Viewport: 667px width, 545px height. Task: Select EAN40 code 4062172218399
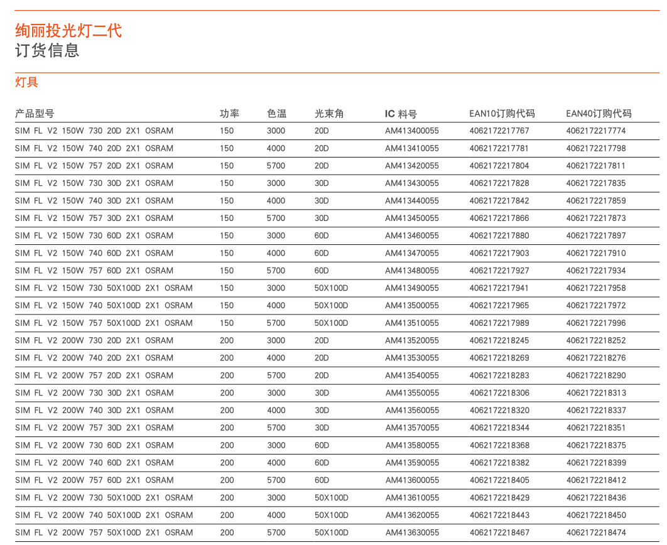[596, 463]
